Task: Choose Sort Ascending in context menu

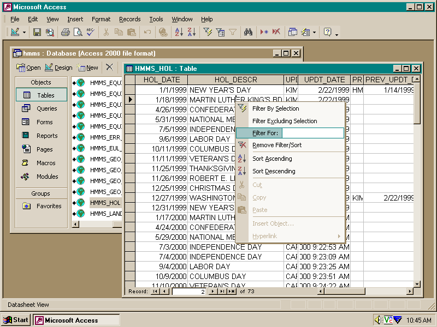Action: point(290,159)
